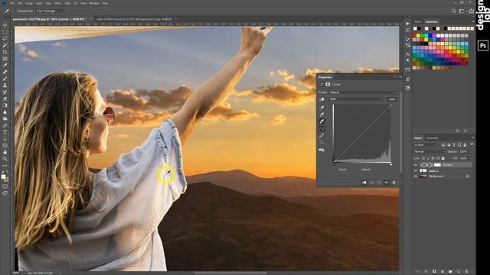This screenshot has height=275, width=490.
Task: Add a layer mask from Layers panel
Action: [434, 272]
